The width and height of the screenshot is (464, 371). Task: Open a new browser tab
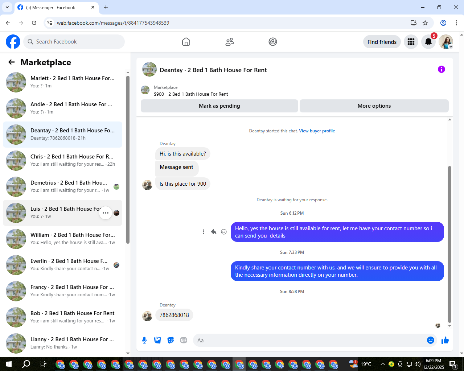[106, 7]
